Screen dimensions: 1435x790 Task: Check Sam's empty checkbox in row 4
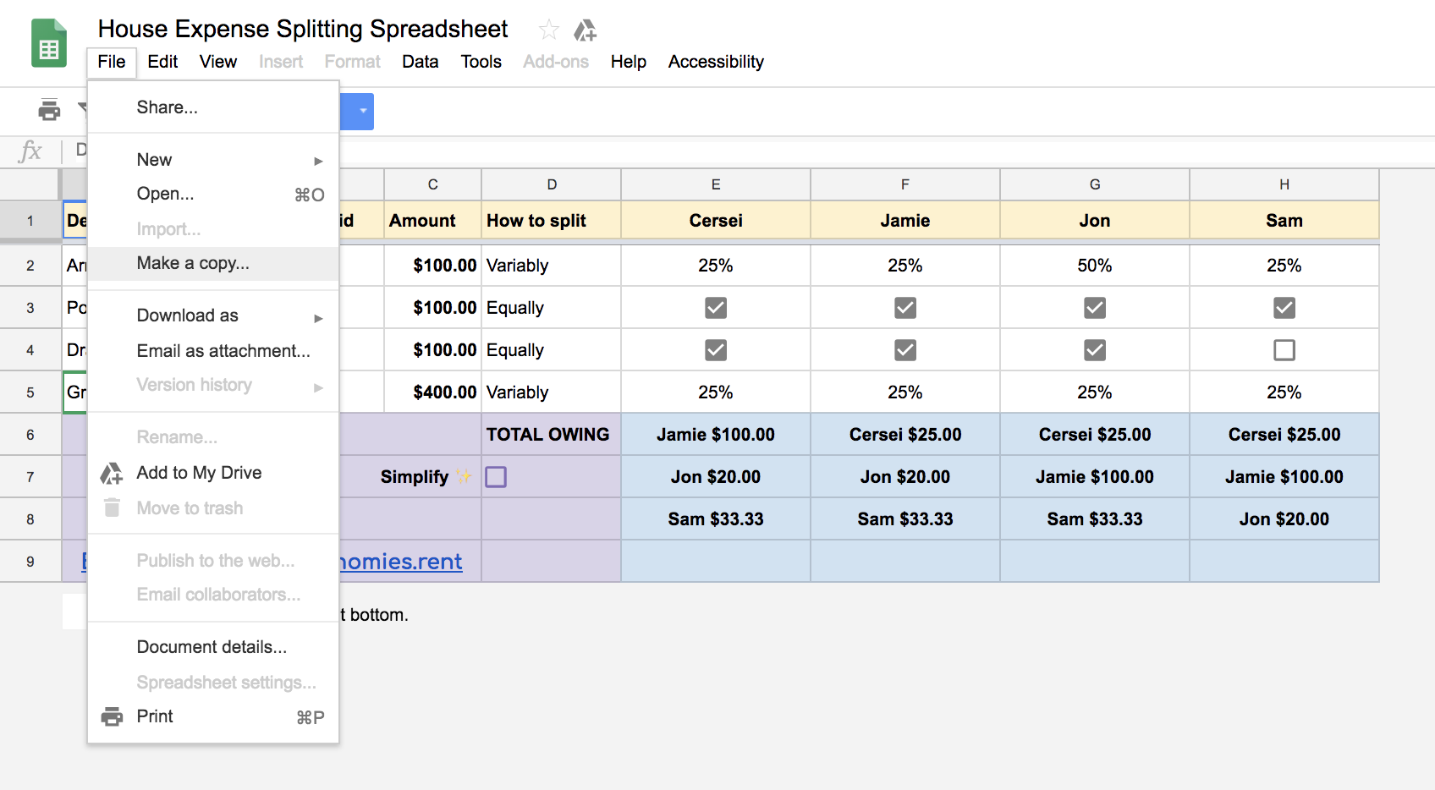[1284, 350]
